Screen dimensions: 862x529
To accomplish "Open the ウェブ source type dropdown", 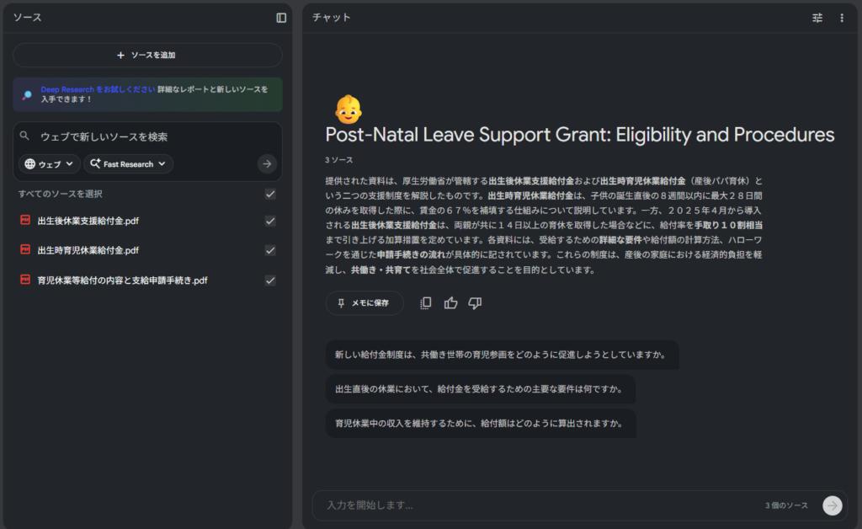I will [x=50, y=164].
